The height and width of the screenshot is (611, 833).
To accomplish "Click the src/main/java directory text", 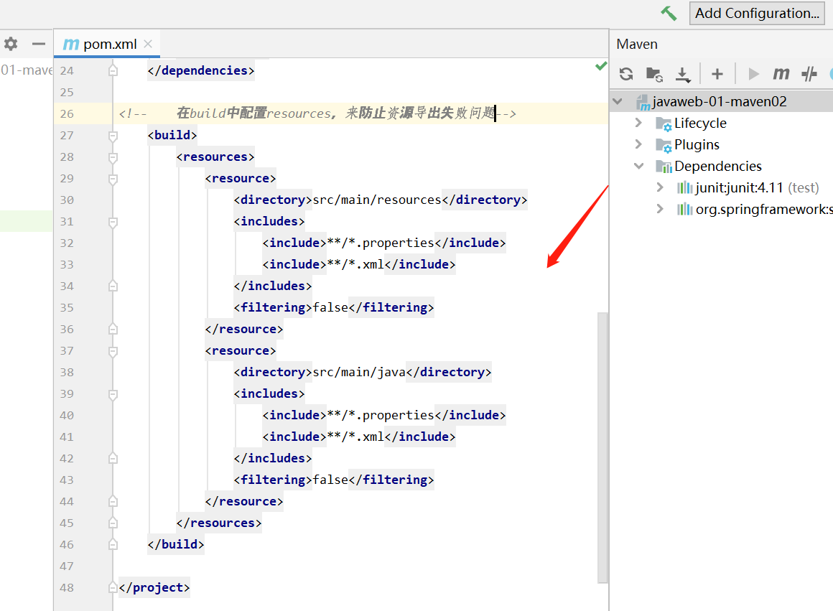I will pos(359,372).
